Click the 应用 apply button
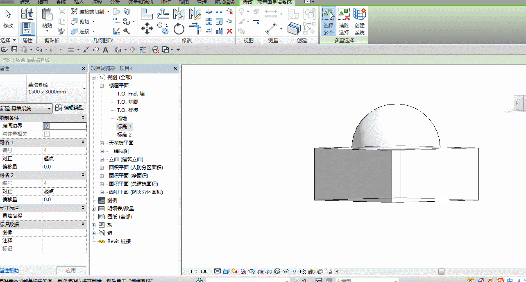The height and width of the screenshot is (282, 526). pos(71,271)
